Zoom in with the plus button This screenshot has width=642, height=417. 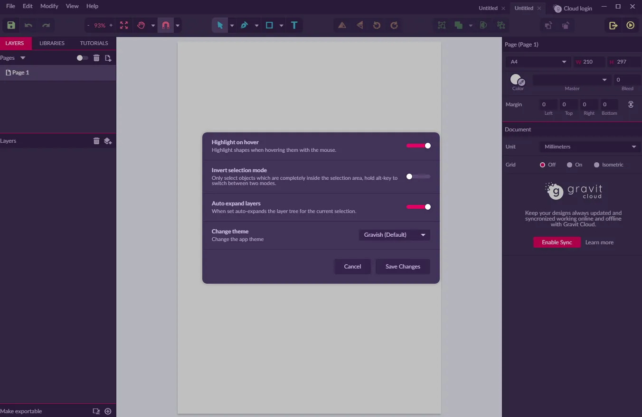pyautogui.click(x=111, y=25)
